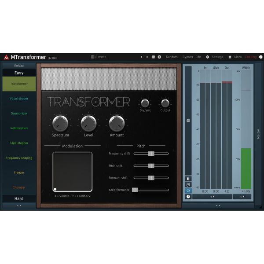The image size is (264, 264).
Task: Expand the Hard section header
Action: 19,199
